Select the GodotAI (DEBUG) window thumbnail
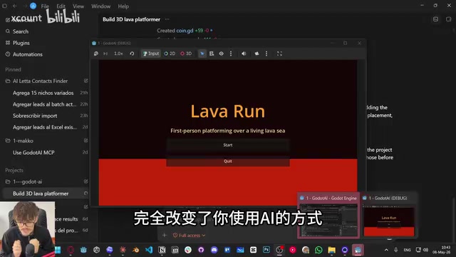 coord(389,216)
